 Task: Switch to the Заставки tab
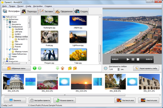coord(46,12)
